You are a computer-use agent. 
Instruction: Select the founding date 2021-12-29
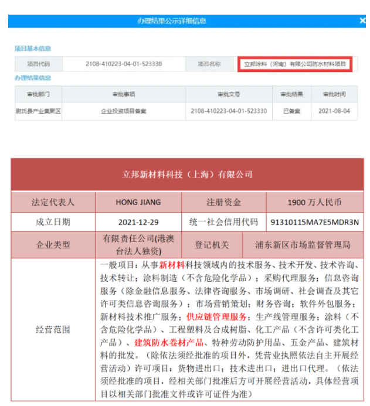[x=138, y=223]
